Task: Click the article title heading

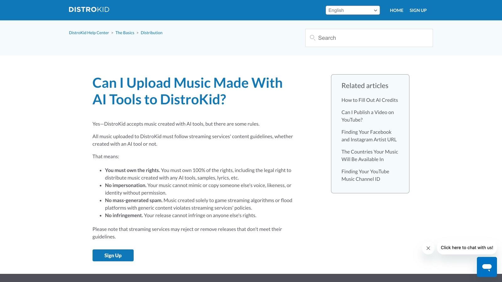Action: click(x=187, y=91)
